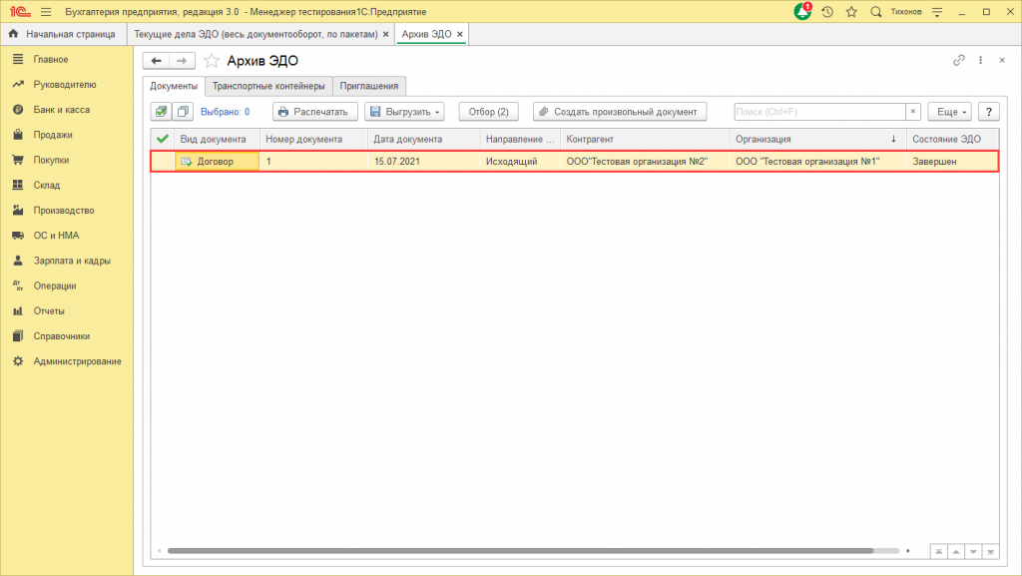Clear the search field with x
This screenshot has width=1022, height=576.
click(x=913, y=112)
